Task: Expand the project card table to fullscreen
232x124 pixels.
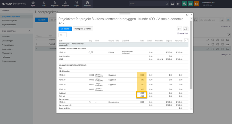Action: coord(187,40)
